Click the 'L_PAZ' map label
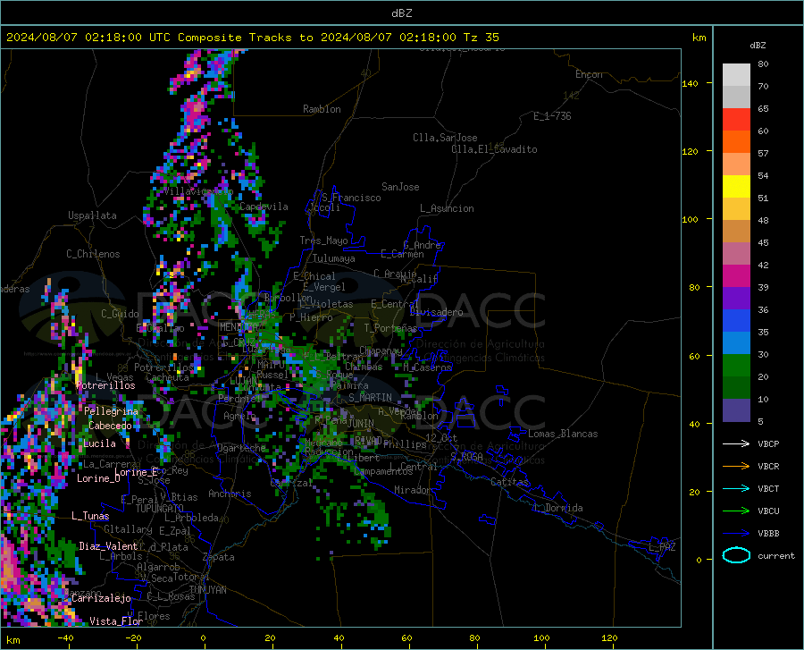This screenshot has width=804, height=650. click(662, 547)
